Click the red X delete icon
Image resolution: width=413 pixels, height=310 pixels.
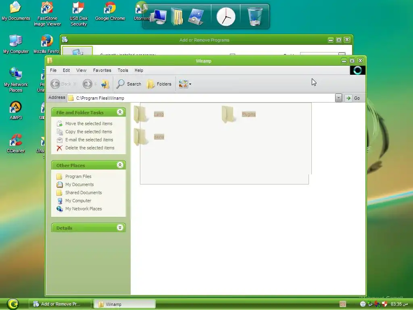click(x=60, y=148)
